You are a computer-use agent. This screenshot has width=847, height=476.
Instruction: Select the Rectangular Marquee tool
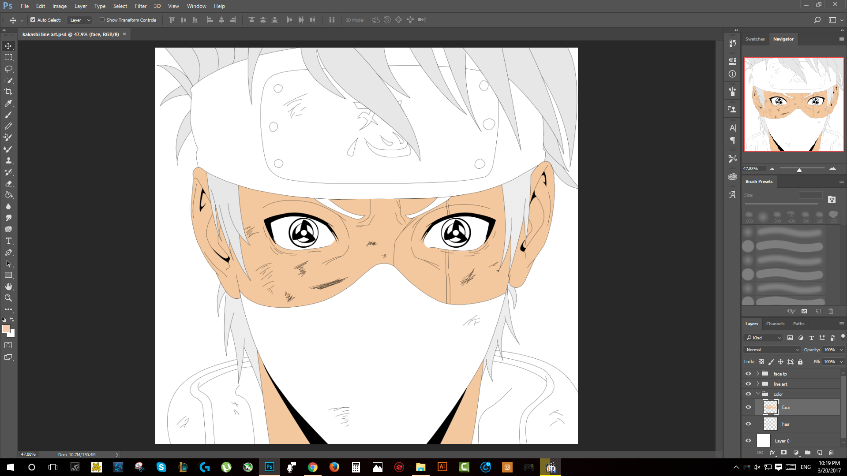point(8,57)
